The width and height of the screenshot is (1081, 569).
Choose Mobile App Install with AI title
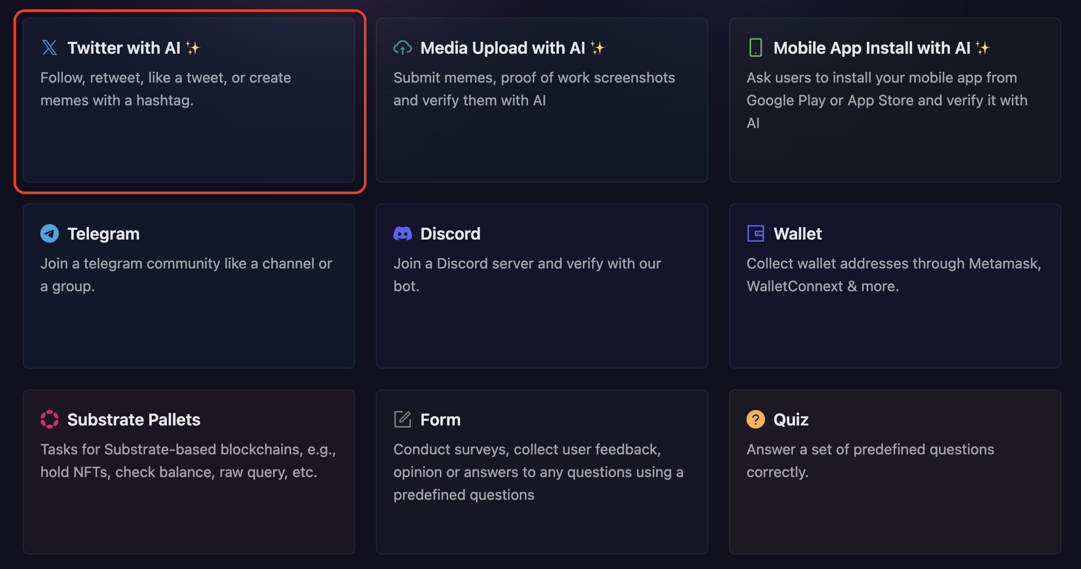pos(872,48)
